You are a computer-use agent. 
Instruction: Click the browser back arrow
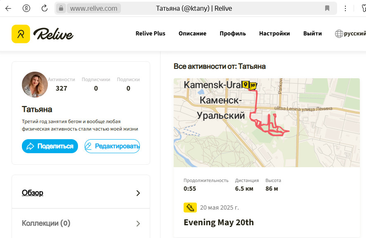pos(8,9)
